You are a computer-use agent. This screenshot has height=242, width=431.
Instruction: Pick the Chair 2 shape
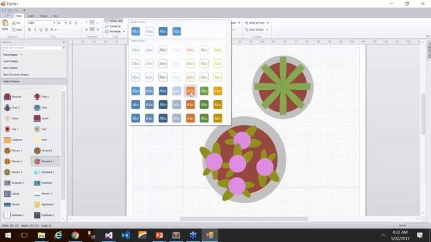point(12,108)
